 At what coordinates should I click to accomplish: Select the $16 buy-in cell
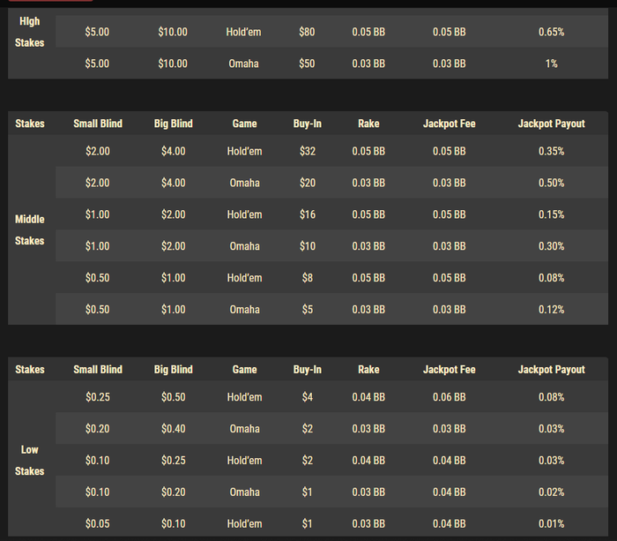307,214
